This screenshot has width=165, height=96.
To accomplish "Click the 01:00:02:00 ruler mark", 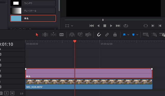I will (x=106, y=44).
